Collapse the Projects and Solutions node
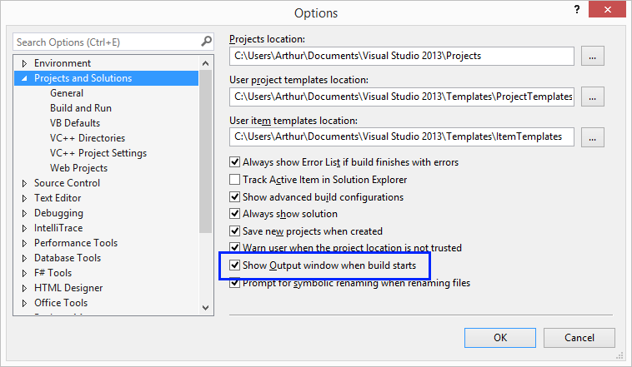Image resolution: width=632 pixels, height=367 pixels. (24, 79)
